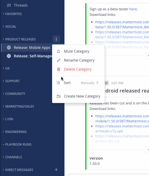The image size is (149, 176).
Task: Click the bell icon for Mute Category
Action: click(x=58, y=52)
